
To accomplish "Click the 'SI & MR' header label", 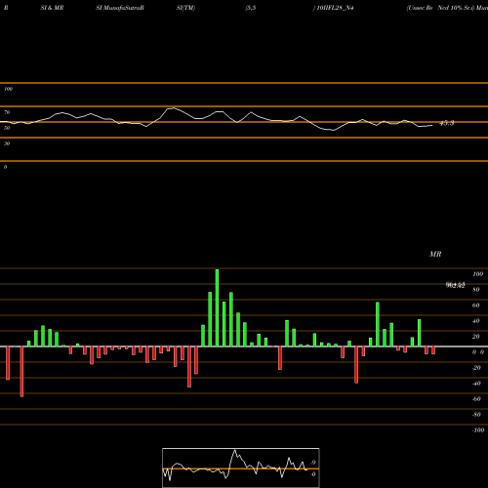I will pos(52,8).
